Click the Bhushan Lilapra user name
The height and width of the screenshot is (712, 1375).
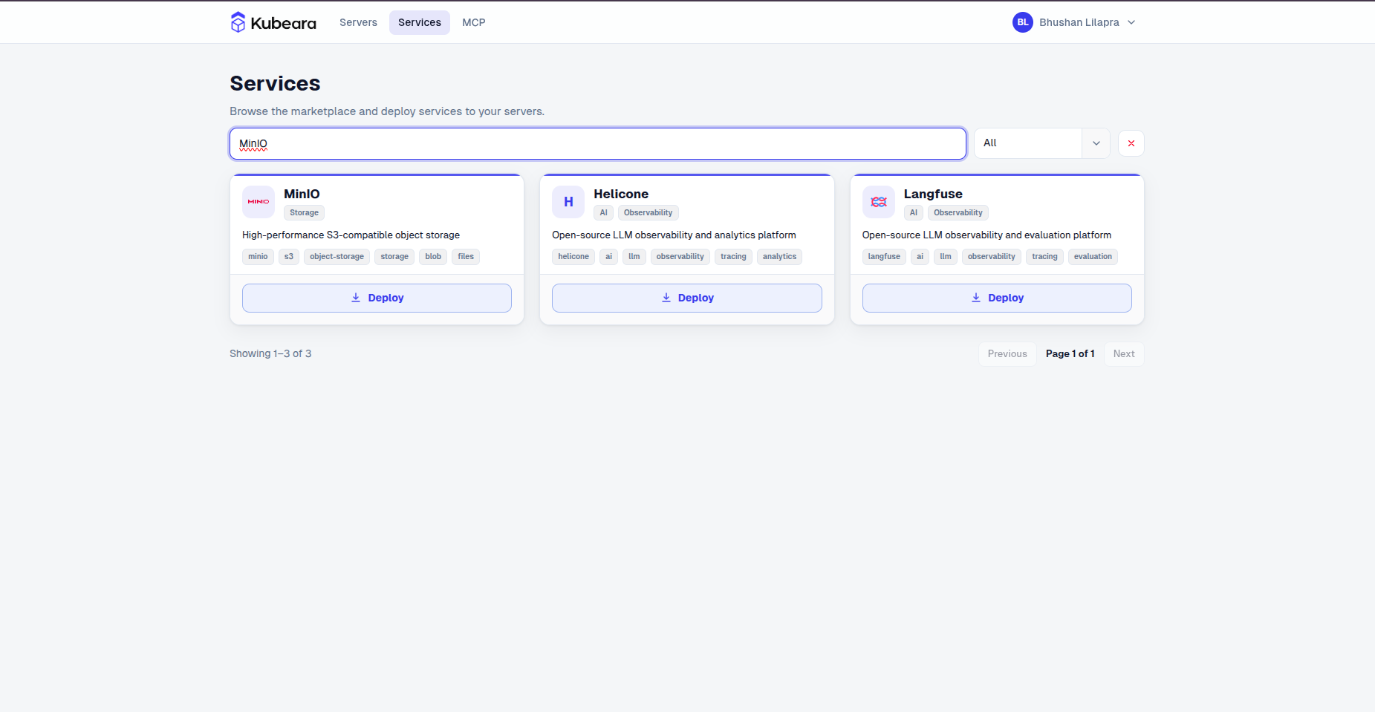[1079, 22]
